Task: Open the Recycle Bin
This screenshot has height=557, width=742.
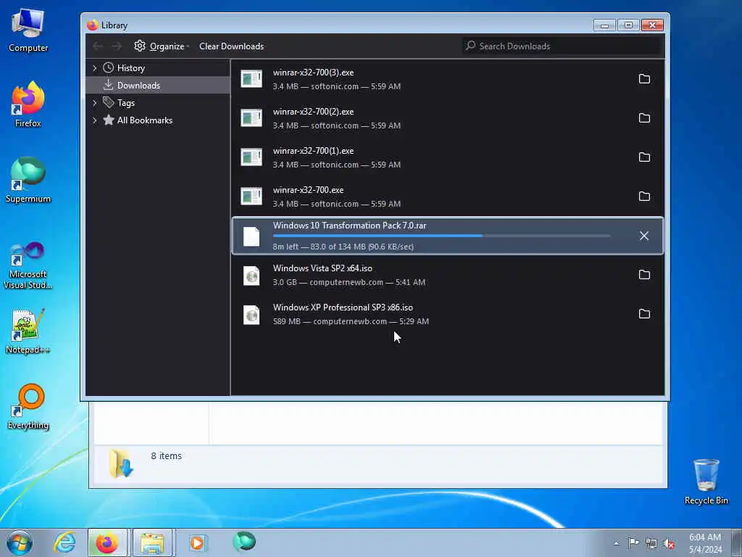Action: pos(706,482)
